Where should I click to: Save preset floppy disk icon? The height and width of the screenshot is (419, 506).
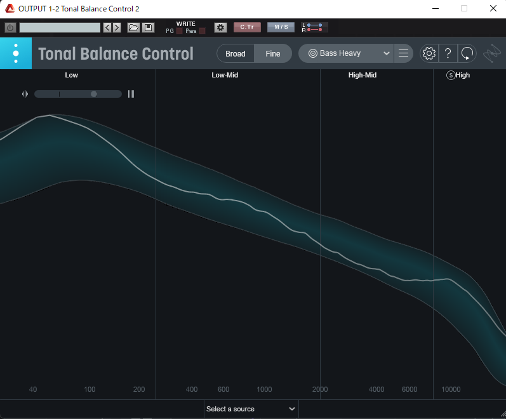(x=148, y=28)
